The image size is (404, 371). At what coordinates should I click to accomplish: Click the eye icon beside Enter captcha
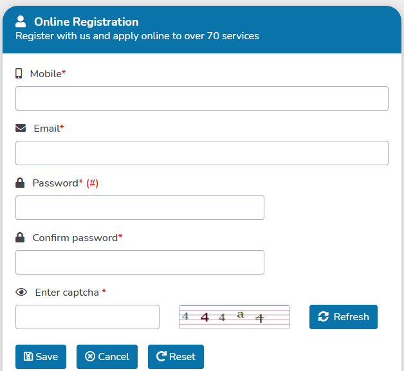click(21, 292)
